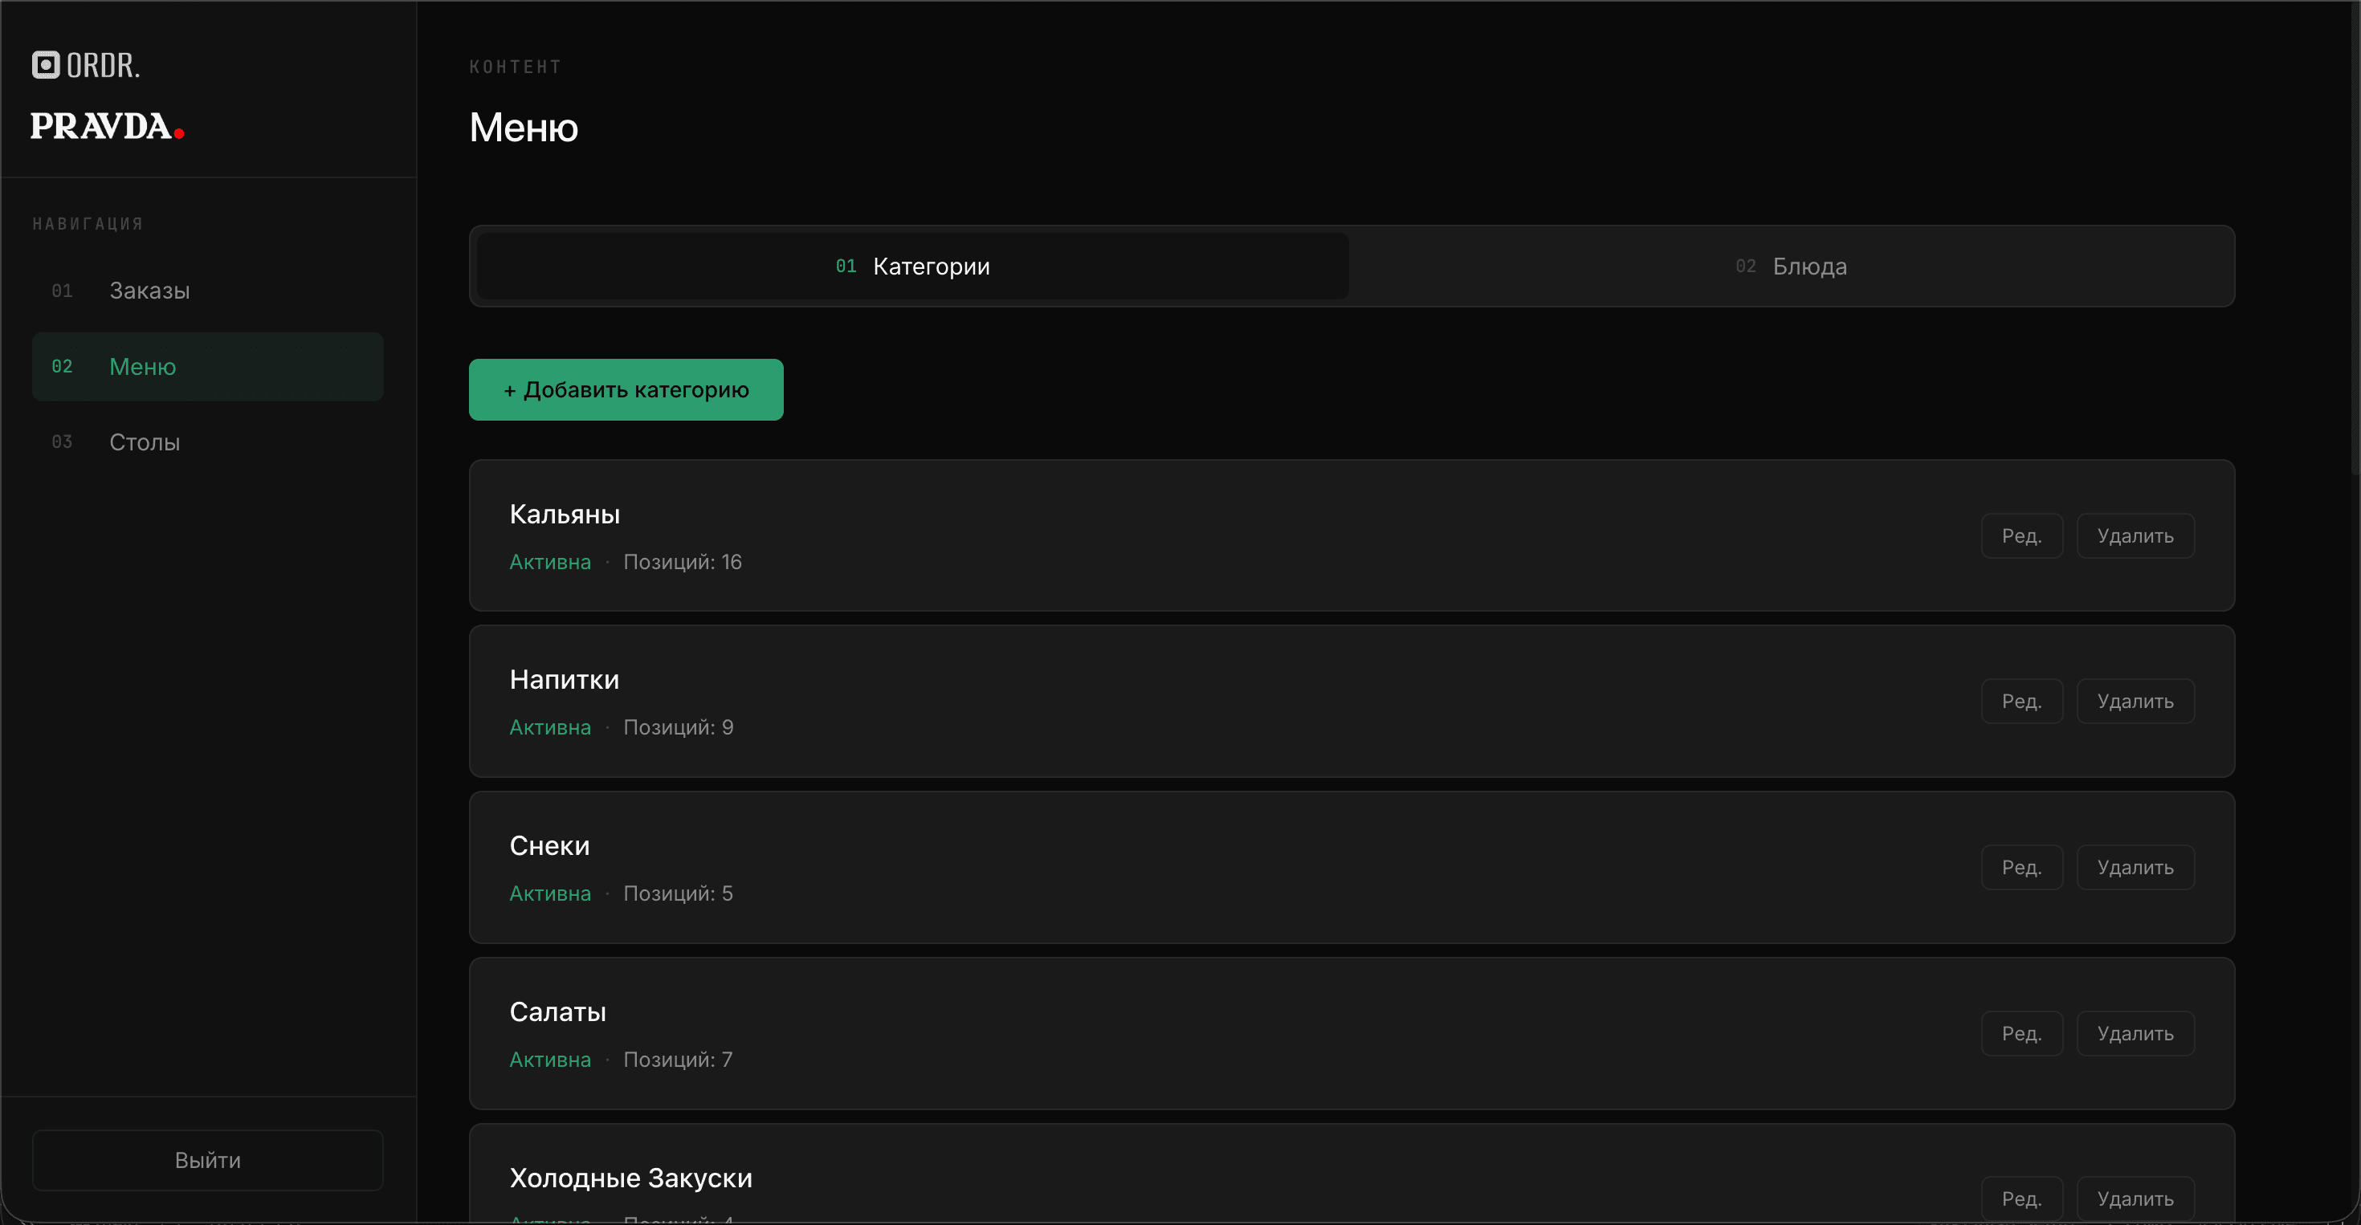The width and height of the screenshot is (2361, 1225).
Task: Open Заказы in the navigation
Action: [x=149, y=291]
